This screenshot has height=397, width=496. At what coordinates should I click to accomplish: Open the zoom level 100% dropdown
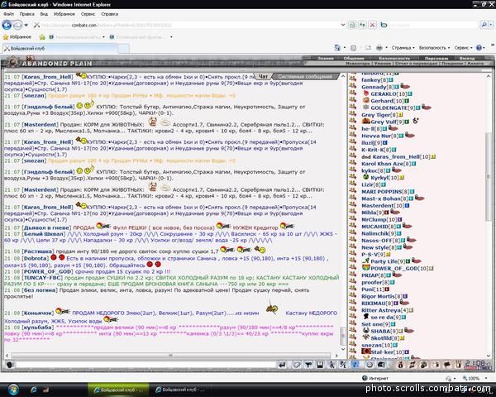[486, 378]
